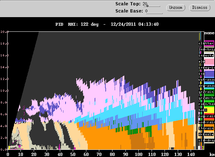Click the mod-rain legend label
Image resolution: width=215 pixels, height=157 pixels.
(x=206, y=122)
